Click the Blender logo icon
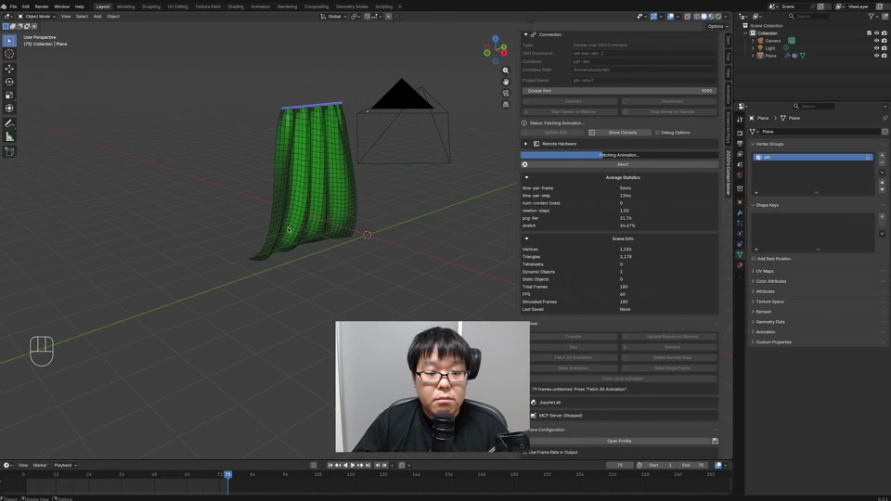Viewport: 891px width, 501px height. 4,6
